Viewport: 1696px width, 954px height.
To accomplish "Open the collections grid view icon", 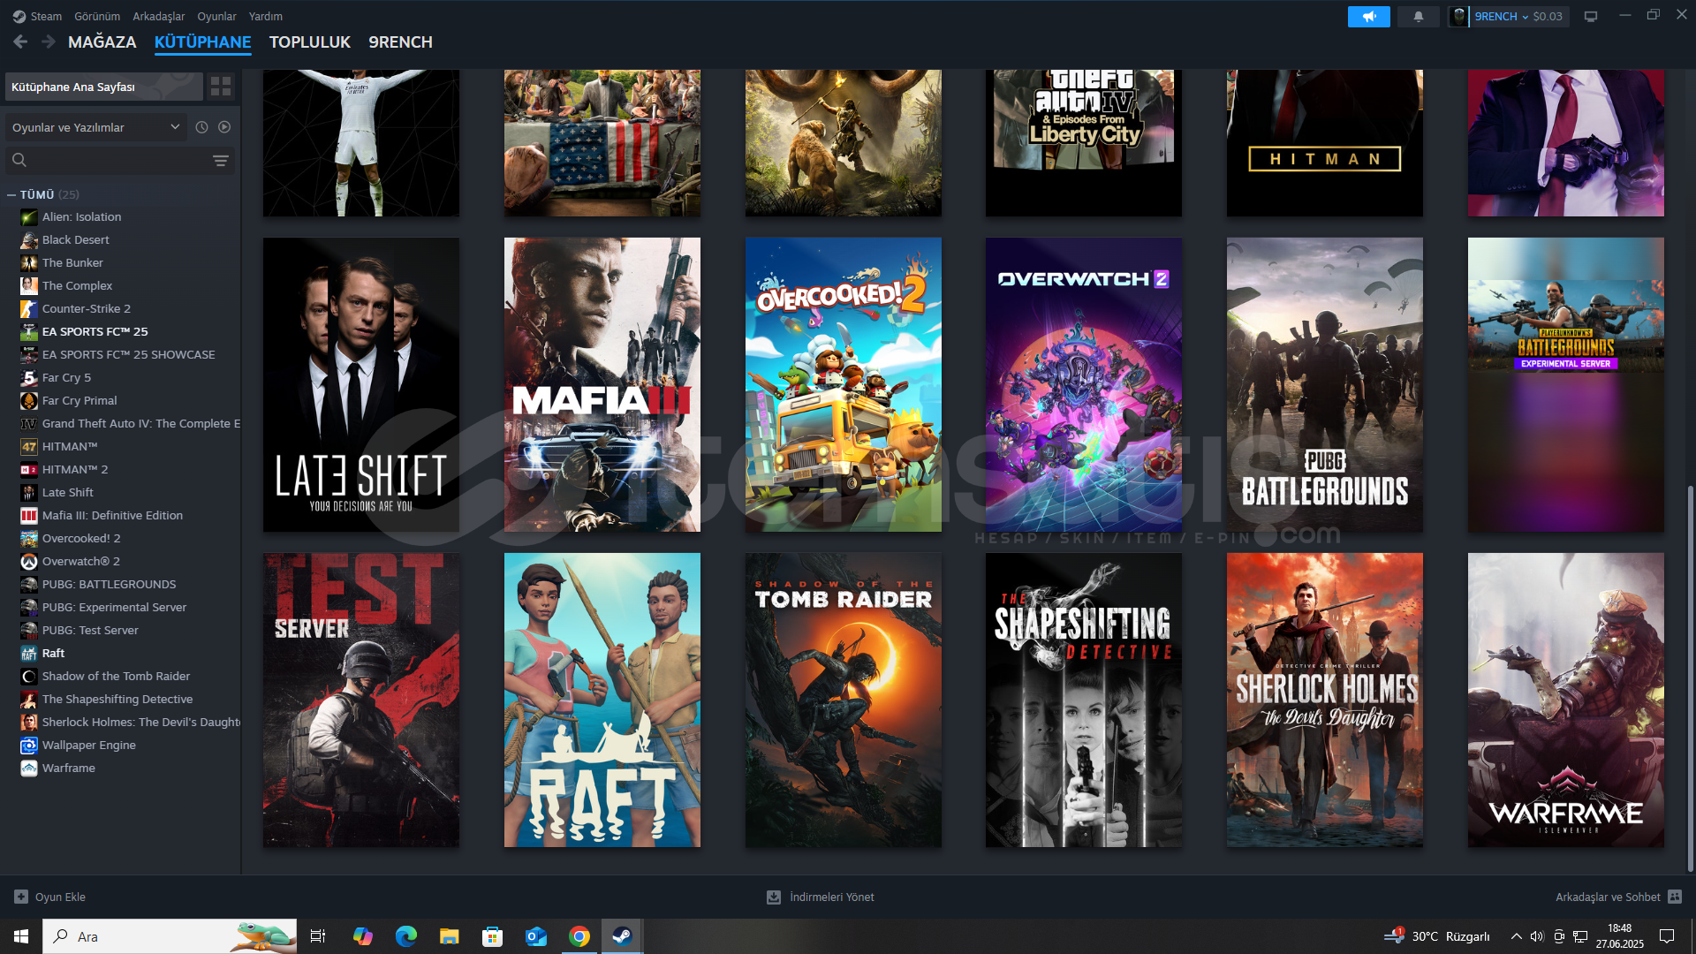I will click(x=221, y=87).
